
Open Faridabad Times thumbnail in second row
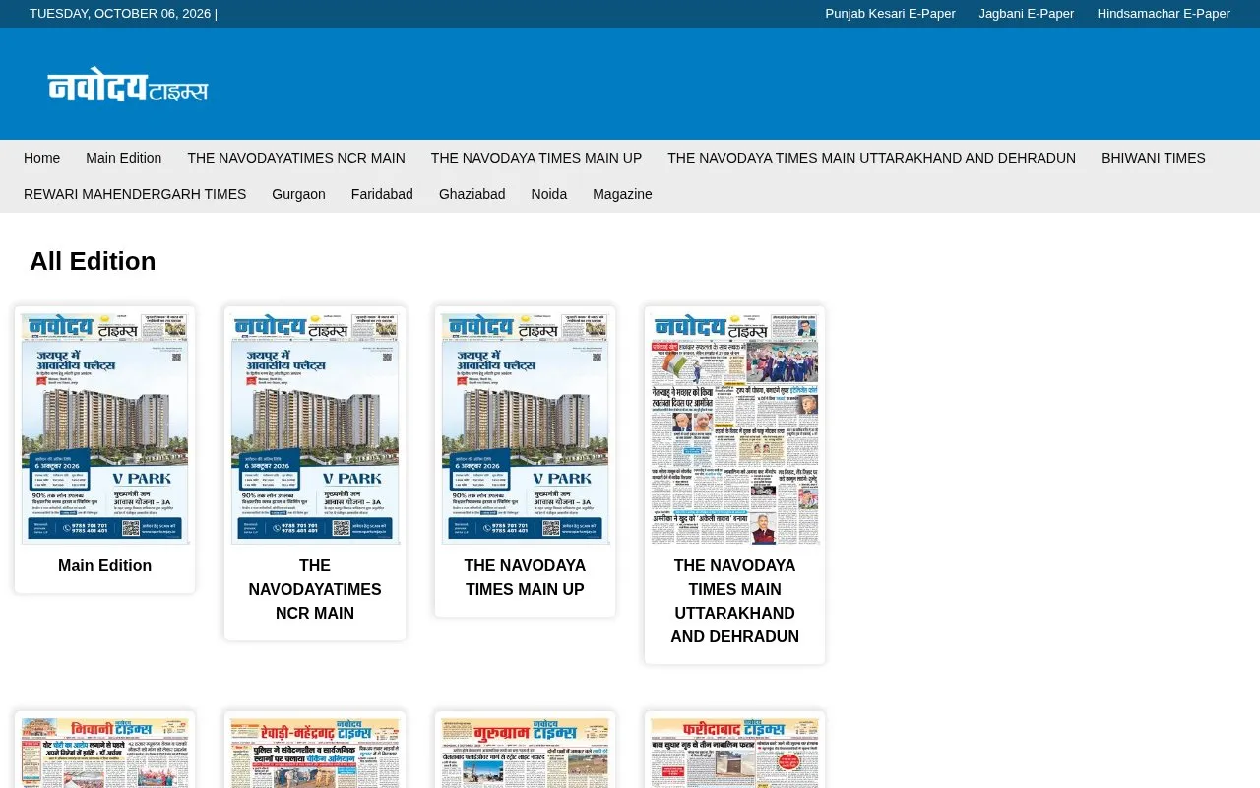[x=734, y=754]
